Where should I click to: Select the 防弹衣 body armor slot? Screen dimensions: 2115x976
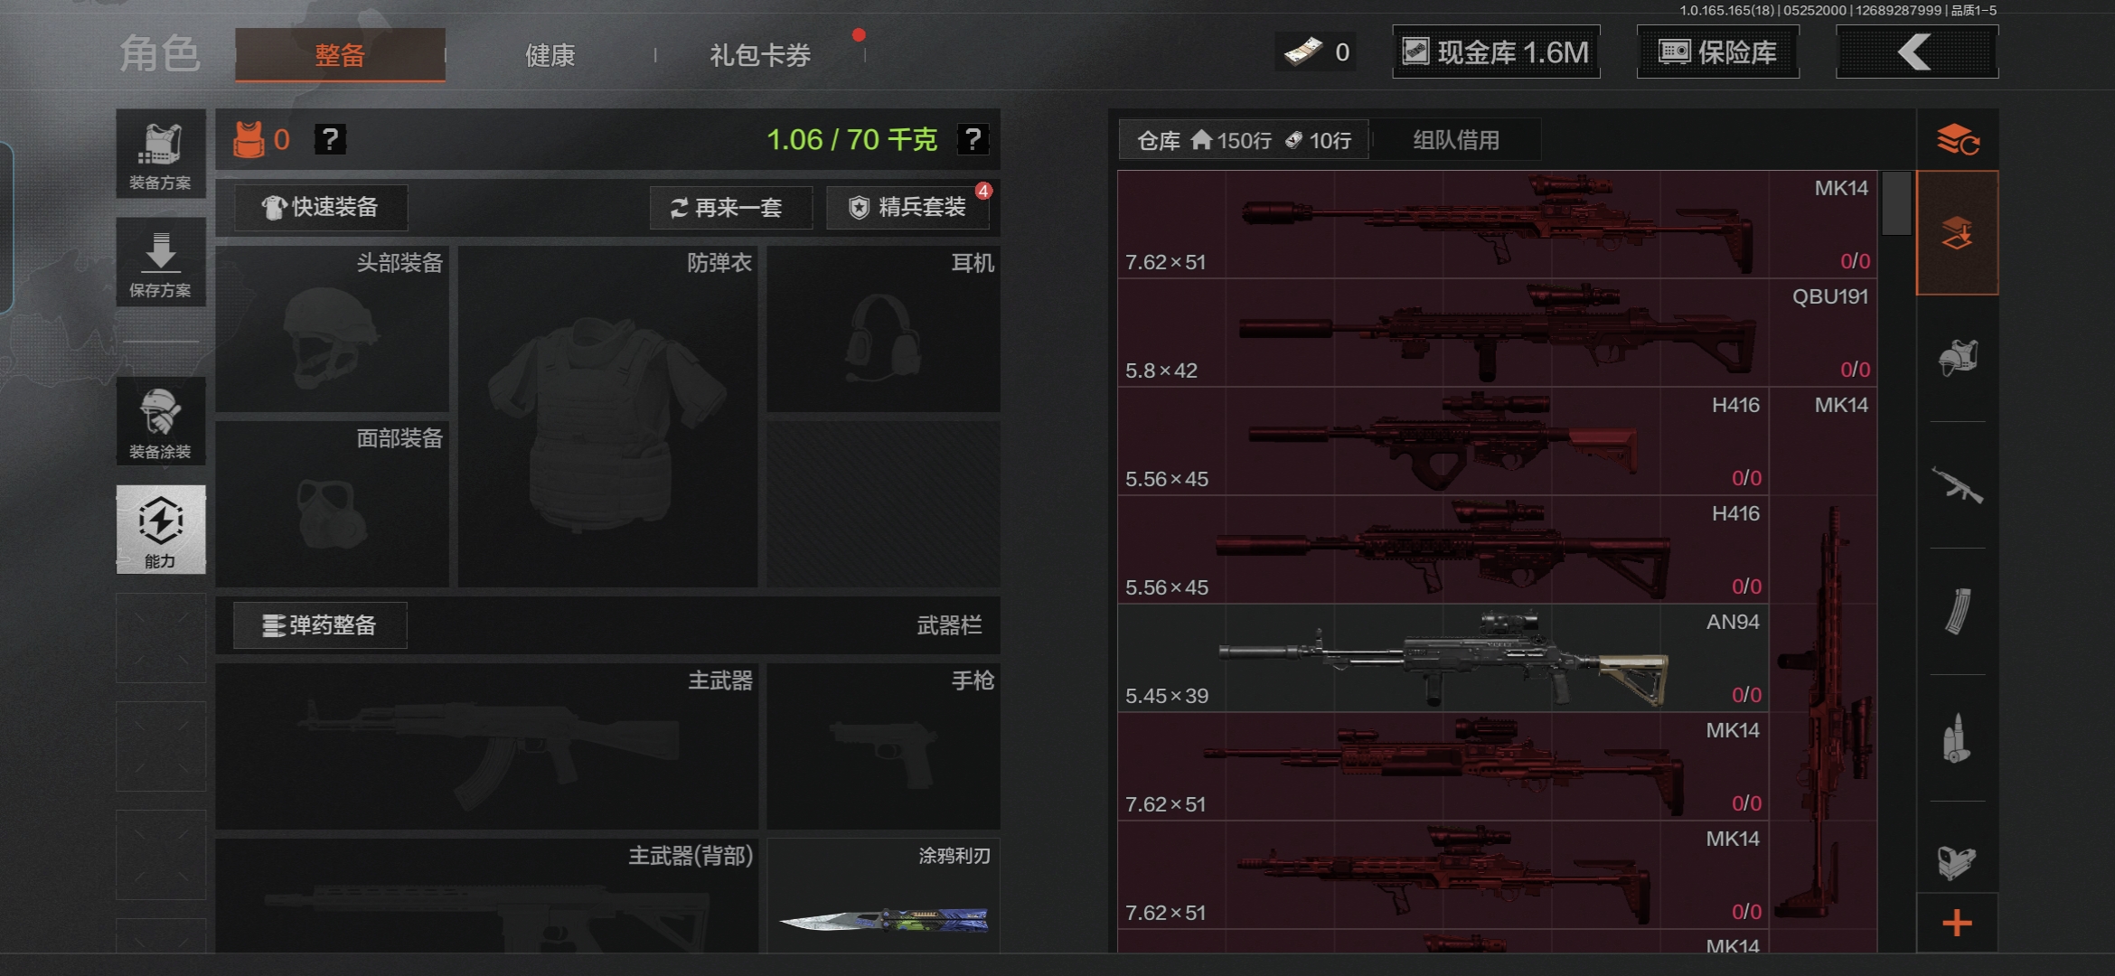coord(607,417)
